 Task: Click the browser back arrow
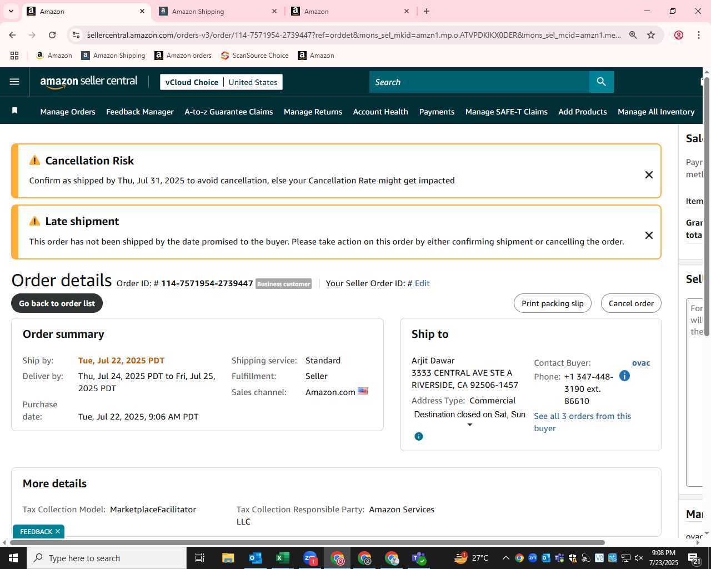tap(12, 35)
